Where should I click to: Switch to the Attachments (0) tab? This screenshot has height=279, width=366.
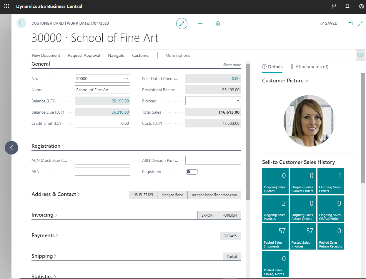point(309,67)
